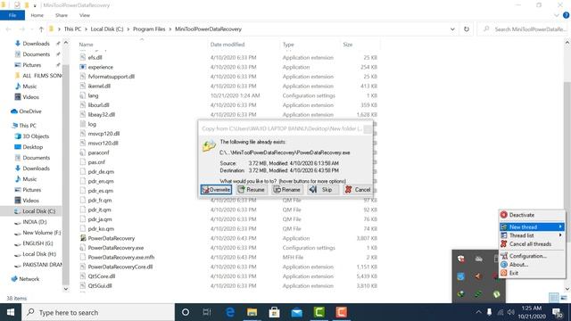Switch to the Home ribbon tab
The height and width of the screenshot is (321, 571).
point(37,15)
